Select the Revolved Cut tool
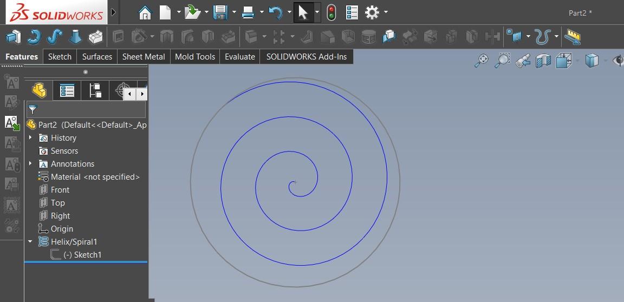 [x=167, y=37]
